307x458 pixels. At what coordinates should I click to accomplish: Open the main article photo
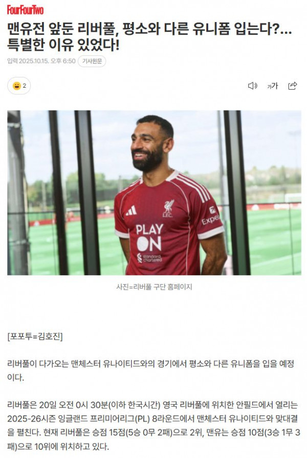pos(154,193)
